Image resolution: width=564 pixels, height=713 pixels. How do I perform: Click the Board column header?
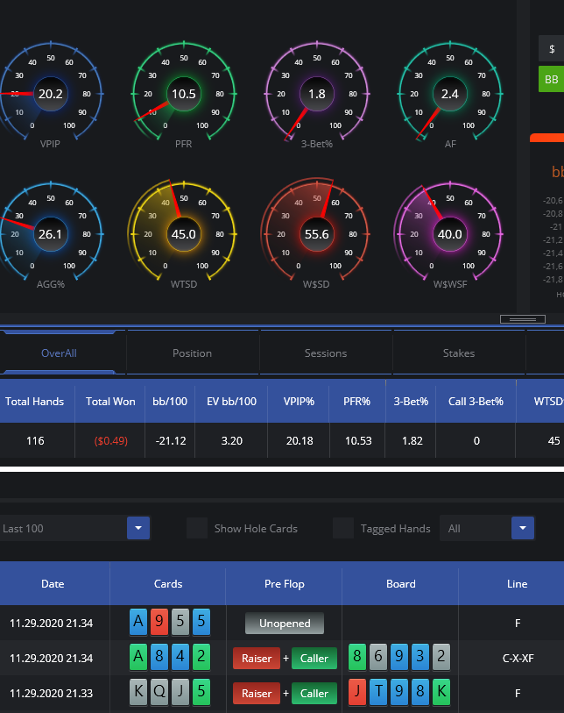point(400,584)
